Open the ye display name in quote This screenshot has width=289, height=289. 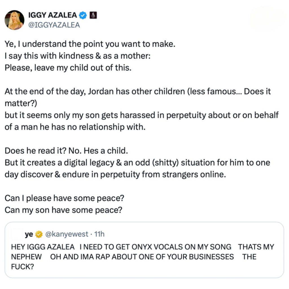pos(29,234)
